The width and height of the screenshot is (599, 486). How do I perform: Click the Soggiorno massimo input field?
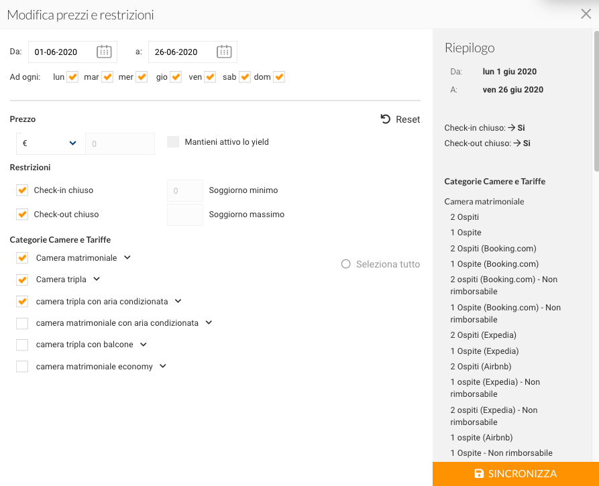185,215
